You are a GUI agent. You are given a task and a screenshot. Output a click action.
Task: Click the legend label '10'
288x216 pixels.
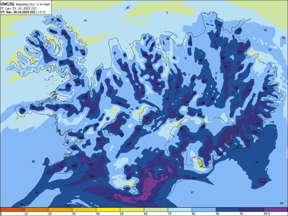tap(26, 214)
